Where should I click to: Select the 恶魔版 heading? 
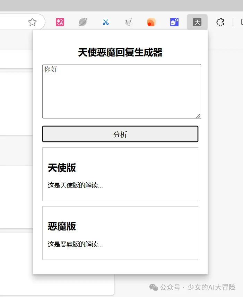[x=62, y=226]
